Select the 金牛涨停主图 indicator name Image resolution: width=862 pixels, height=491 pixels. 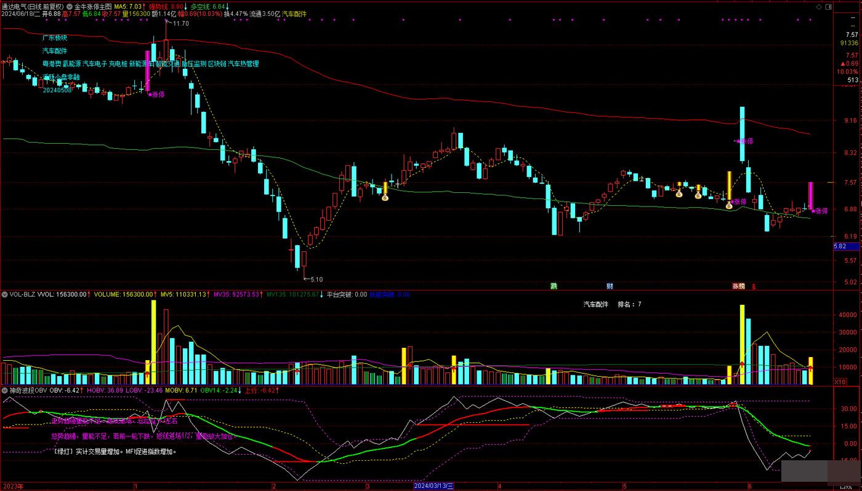click(x=93, y=6)
